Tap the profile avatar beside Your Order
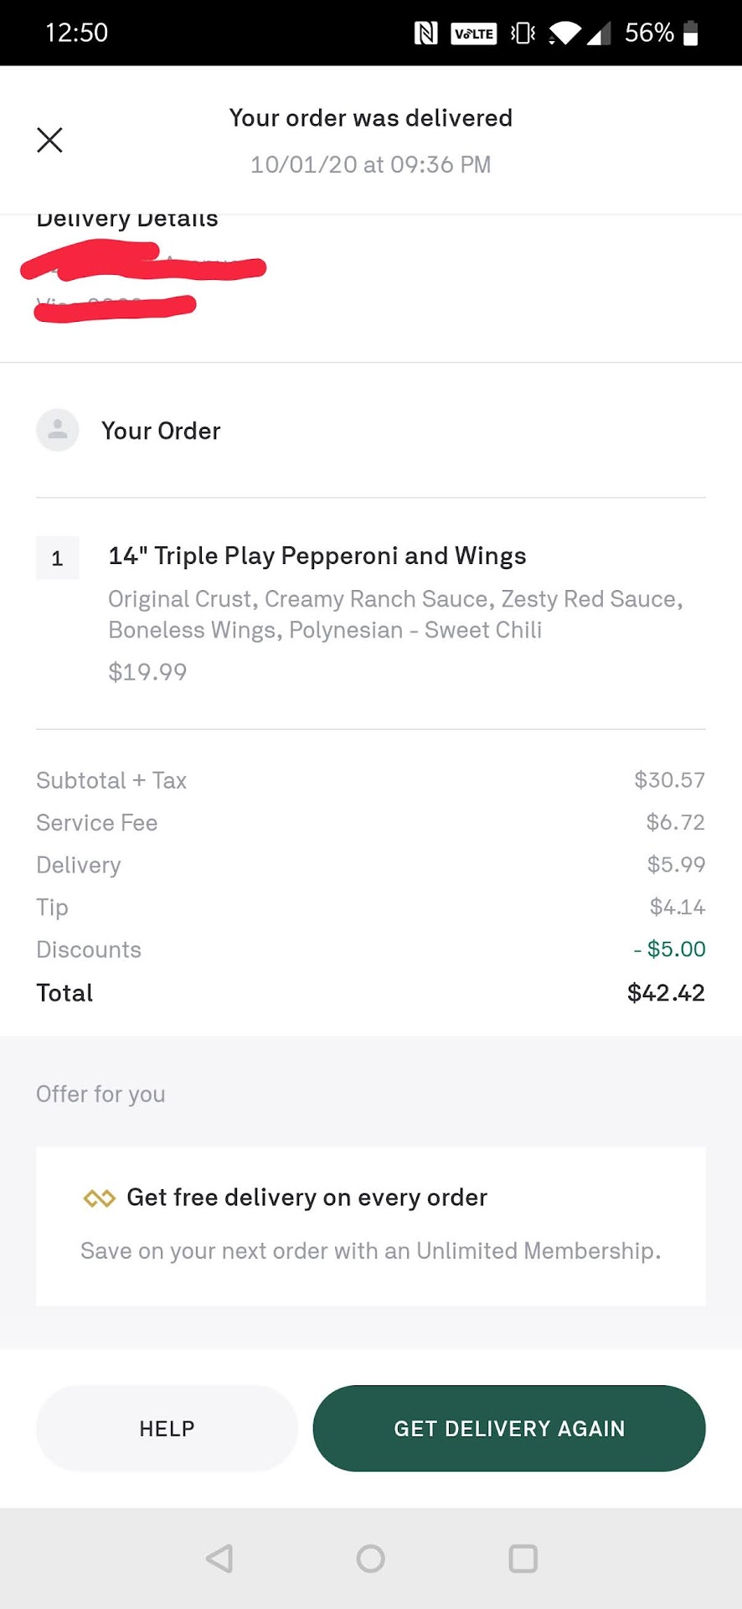 (58, 431)
